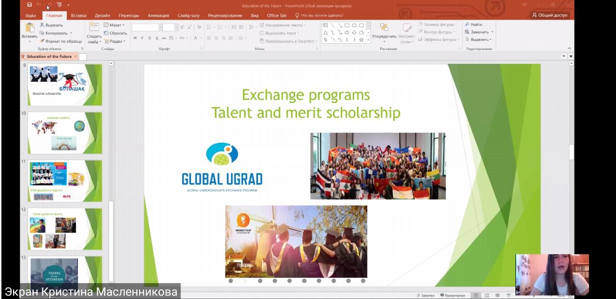
Task: Toggle the Заметки notes pane
Action: point(425,296)
